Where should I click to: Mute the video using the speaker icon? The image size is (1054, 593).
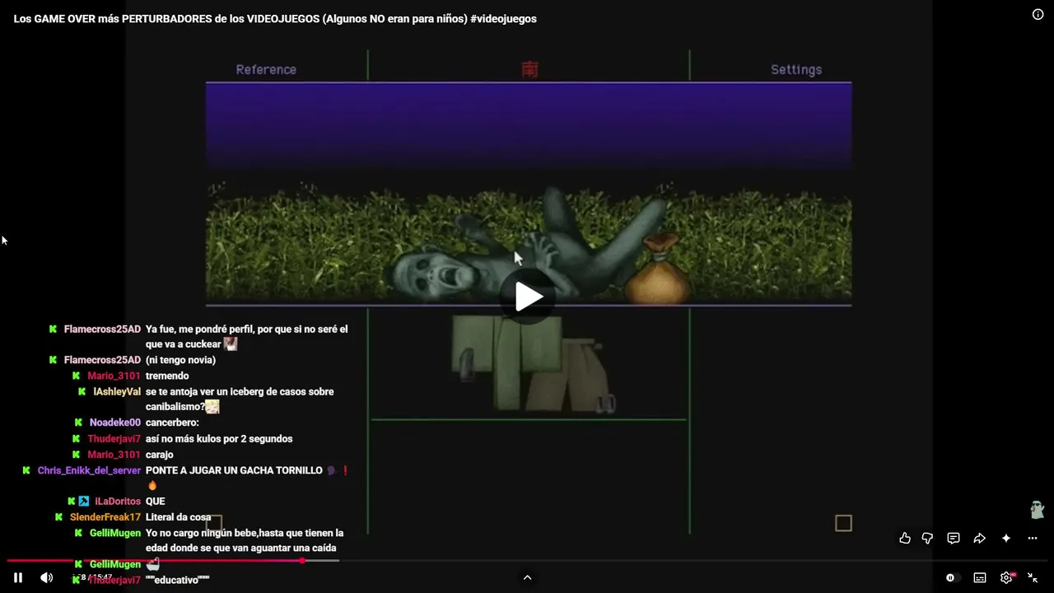click(47, 578)
